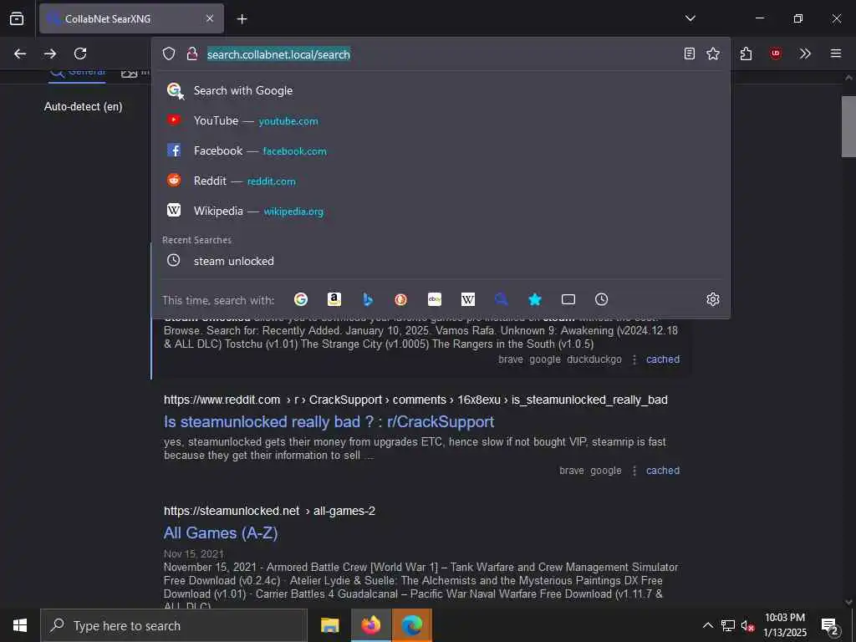Open the Firefox application hamburger menu
Viewport: 856px width, 642px height.
(836, 53)
